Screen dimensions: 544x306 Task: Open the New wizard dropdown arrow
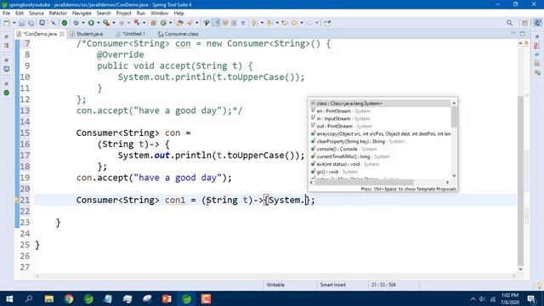(14, 23)
